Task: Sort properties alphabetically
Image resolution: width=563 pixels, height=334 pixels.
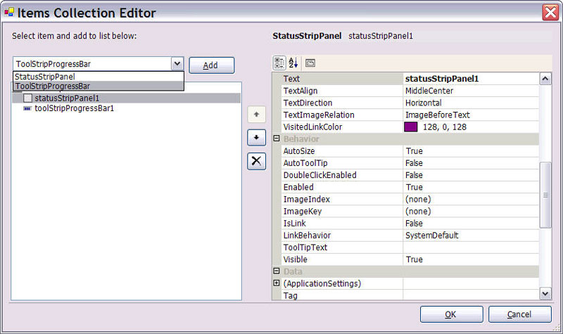Action: [293, 63]
